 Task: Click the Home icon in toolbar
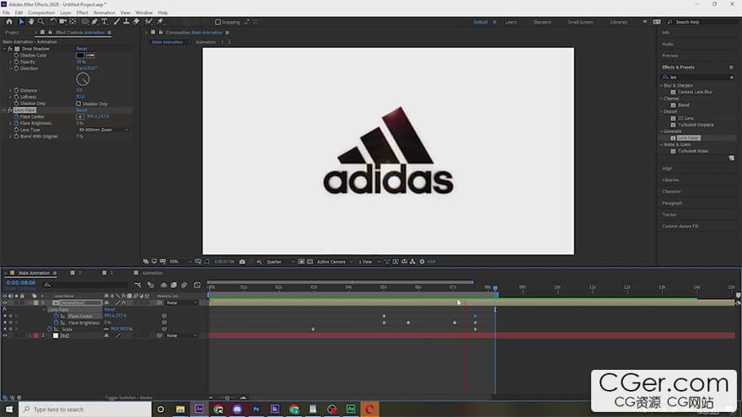pyautogui.click(x=9, y=22)
